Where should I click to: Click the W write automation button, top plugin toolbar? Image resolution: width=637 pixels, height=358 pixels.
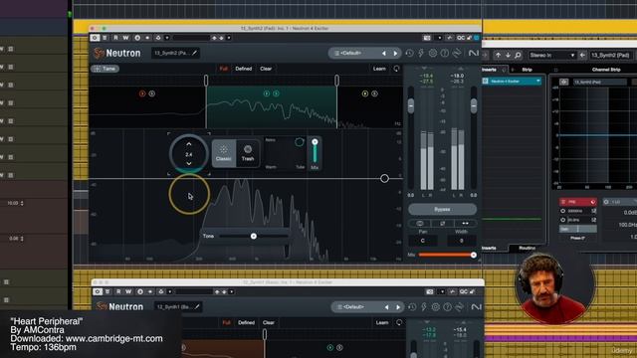(x=125, y=38)
